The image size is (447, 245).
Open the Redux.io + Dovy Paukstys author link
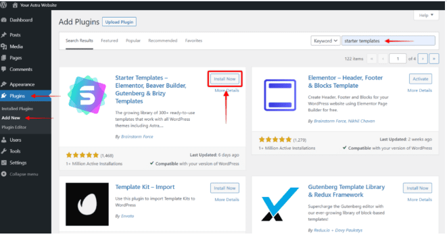tap(338, 230)
